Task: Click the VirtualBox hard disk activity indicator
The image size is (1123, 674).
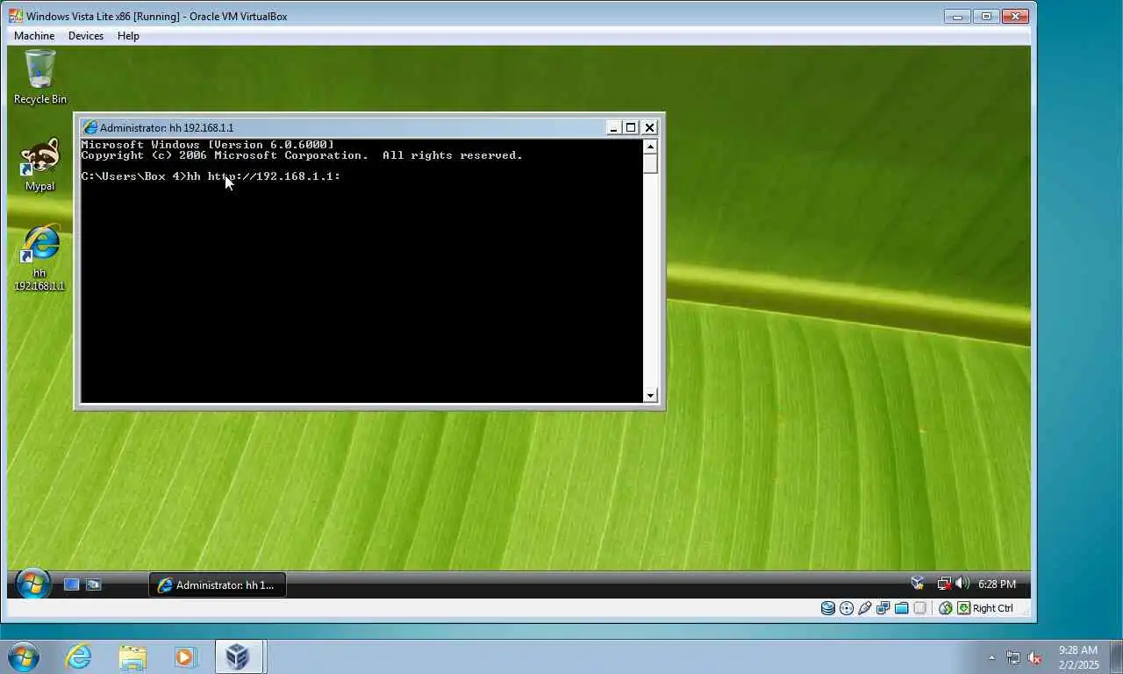Action: (x=827, y=608)
